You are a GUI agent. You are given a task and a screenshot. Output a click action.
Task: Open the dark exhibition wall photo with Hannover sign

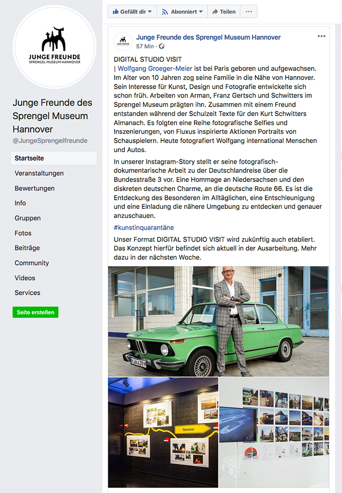pyautogui.click(x=163, y=432)
